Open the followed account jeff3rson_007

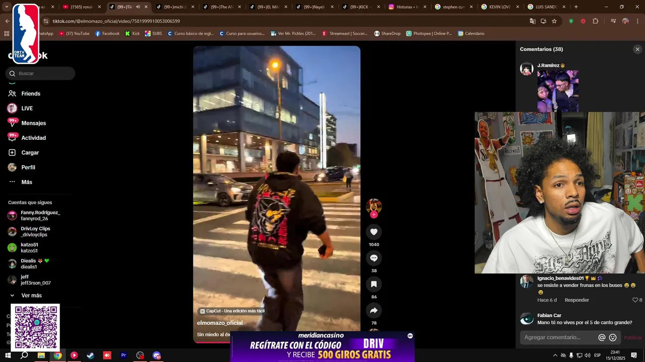[29, 280]
